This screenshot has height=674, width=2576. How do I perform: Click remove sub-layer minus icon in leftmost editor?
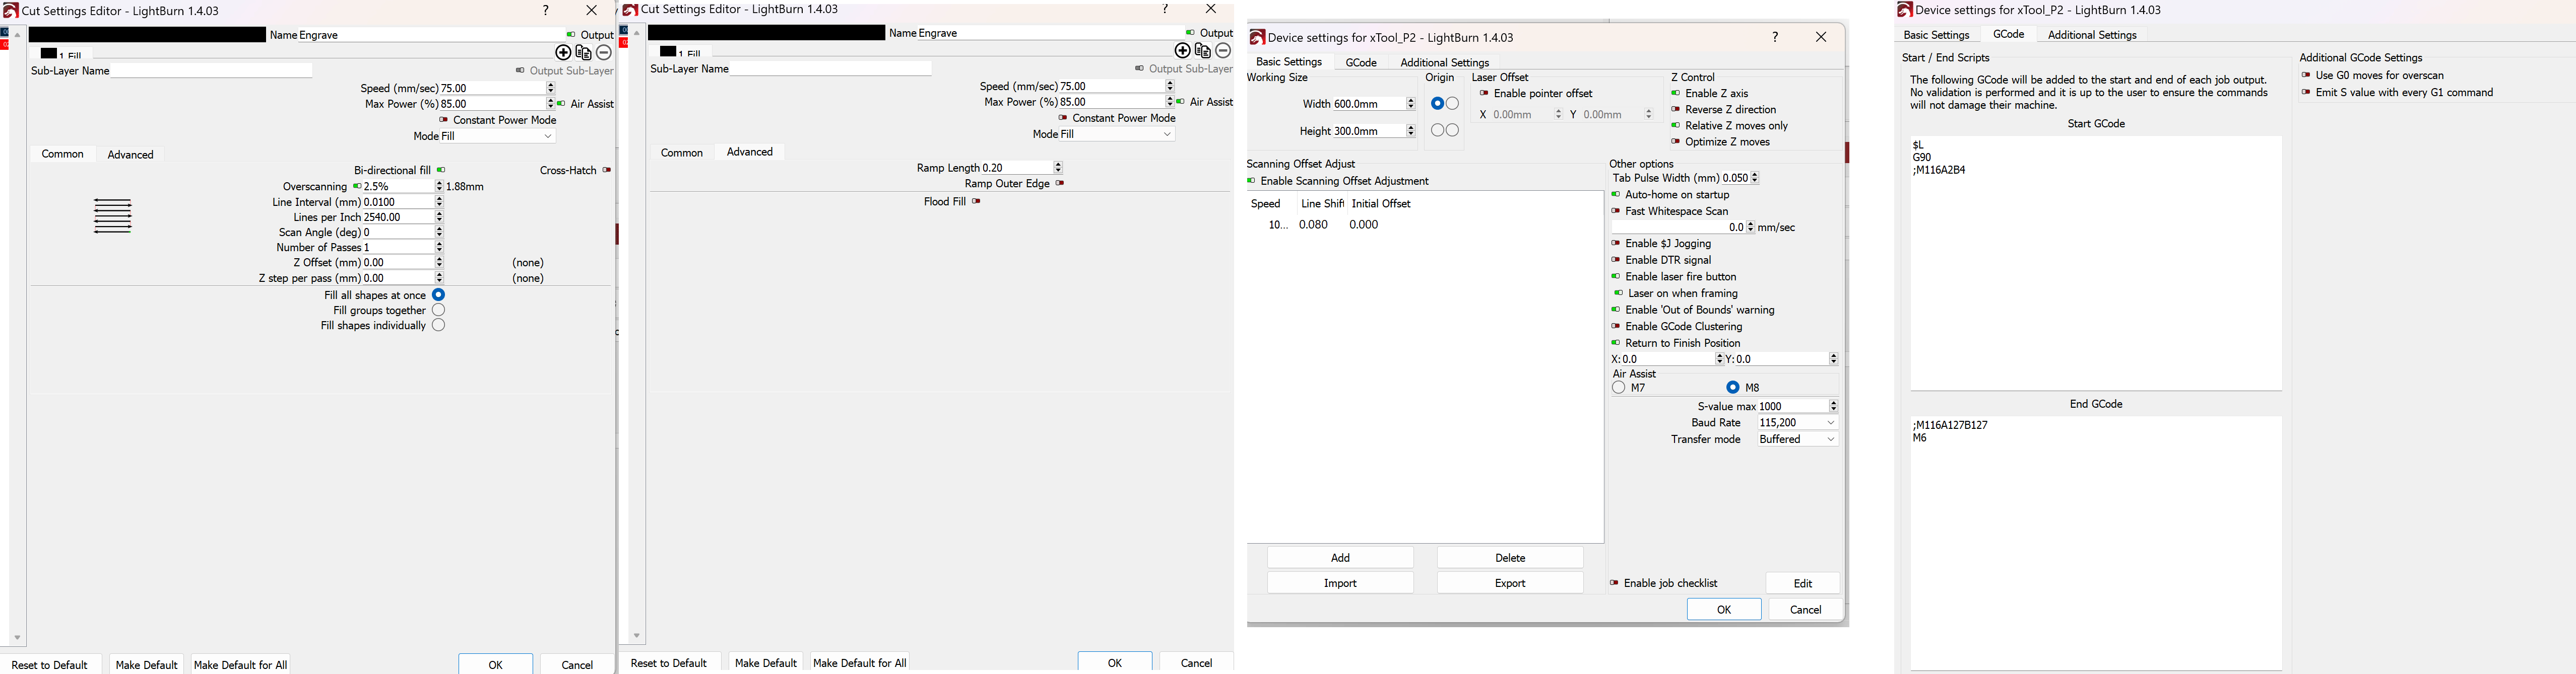(x=604, y=53)
